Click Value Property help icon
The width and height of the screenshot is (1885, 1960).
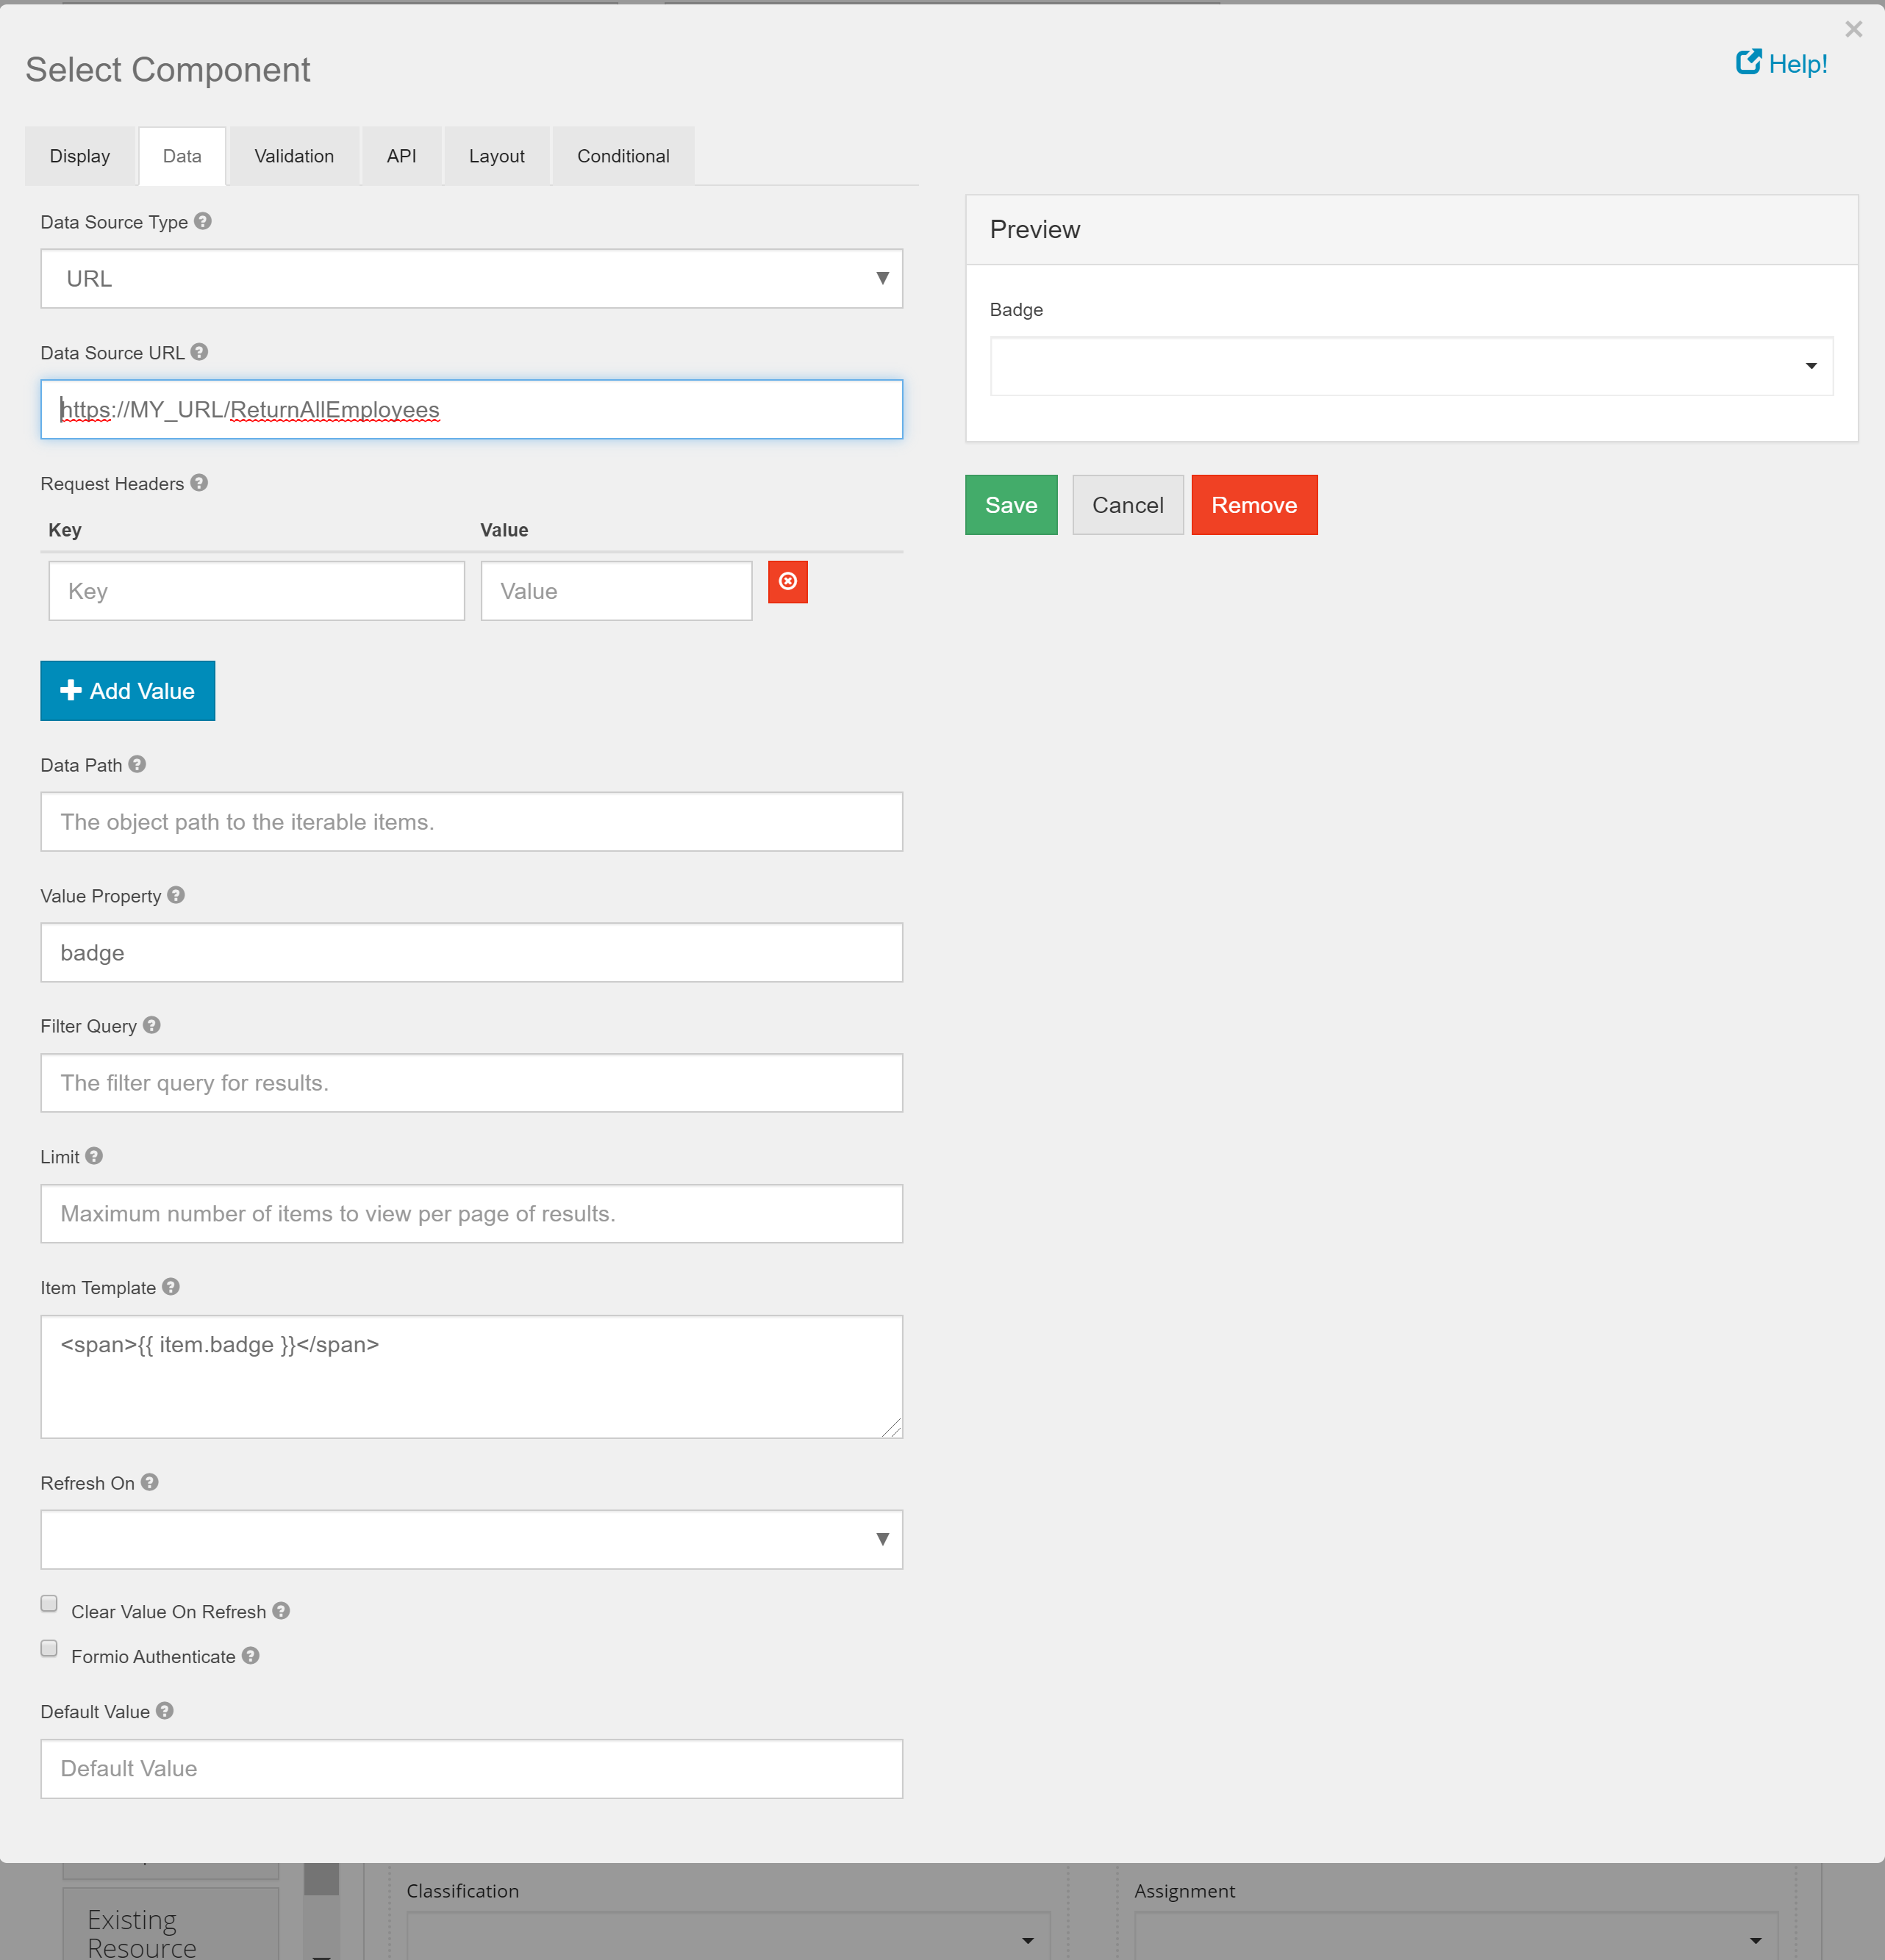click(x=176, y=895)
